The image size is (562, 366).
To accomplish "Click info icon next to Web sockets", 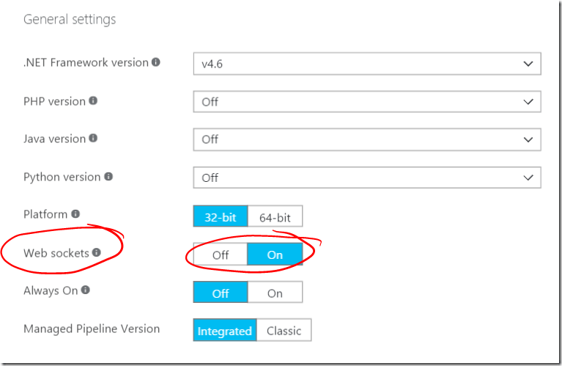I will (x=97, y=252).
